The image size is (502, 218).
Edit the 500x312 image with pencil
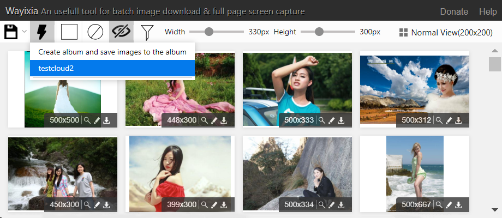click(x=449, y=120)
